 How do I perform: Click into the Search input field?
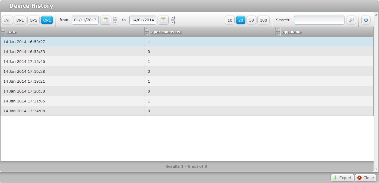tap(319, 20)
